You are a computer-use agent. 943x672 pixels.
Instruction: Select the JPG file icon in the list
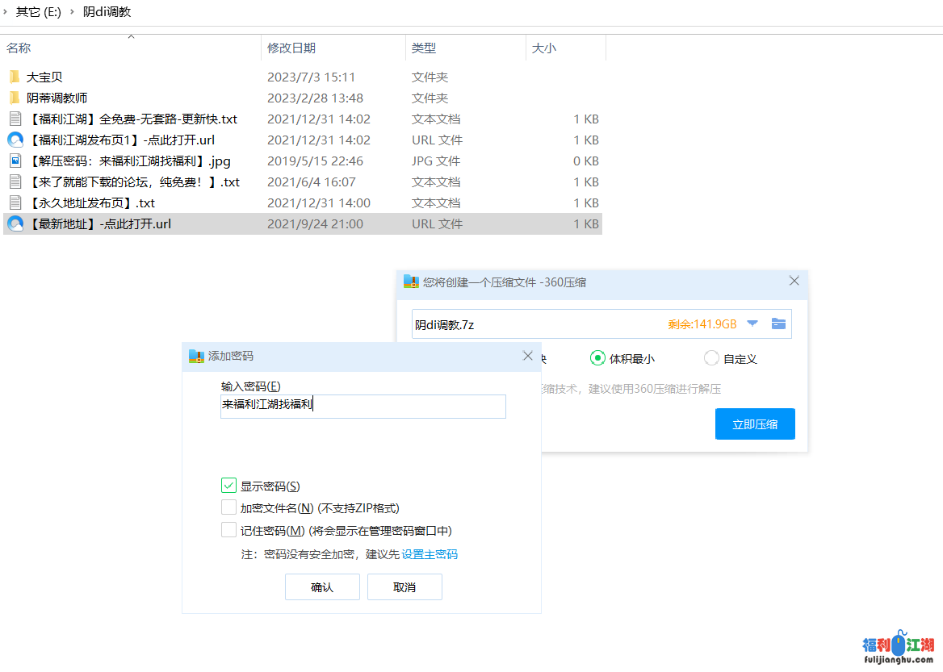[x=15, y=161]
